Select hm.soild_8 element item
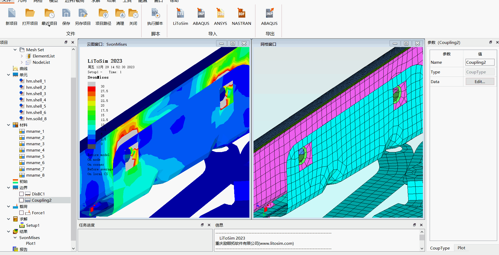499x255 pixels. coord(36,119)
